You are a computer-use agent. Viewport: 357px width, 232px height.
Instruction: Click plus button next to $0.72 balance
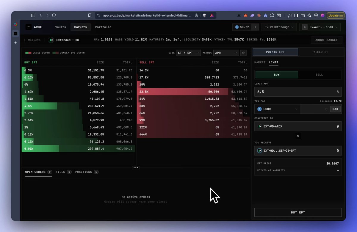[x=255, y=27]
